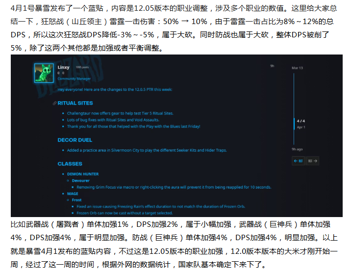Click the 4 / 4 timeline position marker
Viewport: 351px width, 275px height.
(301, 120)
